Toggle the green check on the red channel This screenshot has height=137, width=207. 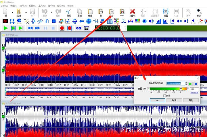tap(3, 70)
